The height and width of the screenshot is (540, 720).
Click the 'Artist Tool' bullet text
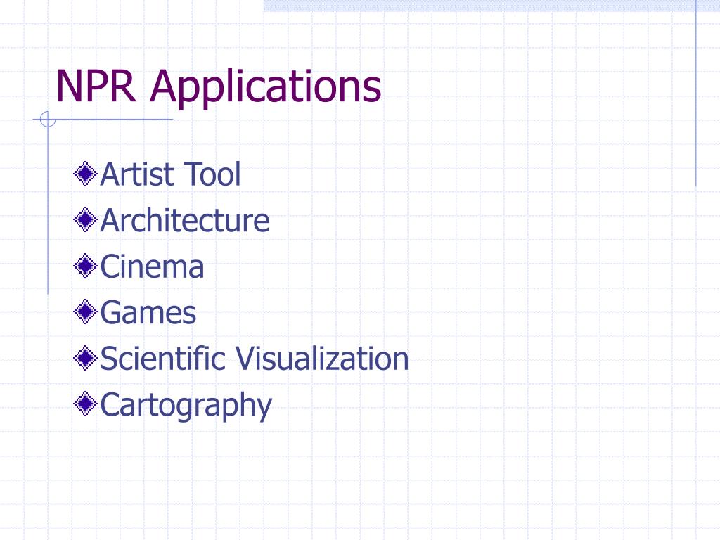click(x=170, y=174)
